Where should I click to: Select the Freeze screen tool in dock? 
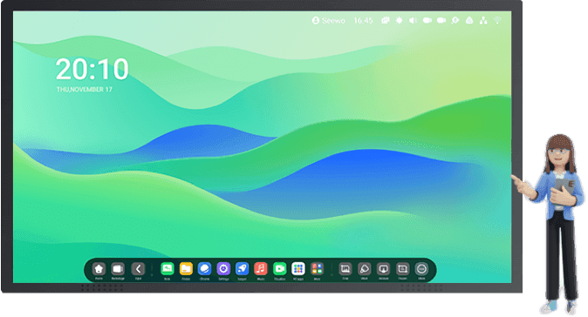(402, 269)
